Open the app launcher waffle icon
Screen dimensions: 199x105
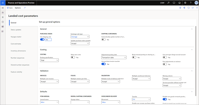[x=3, y=3]
